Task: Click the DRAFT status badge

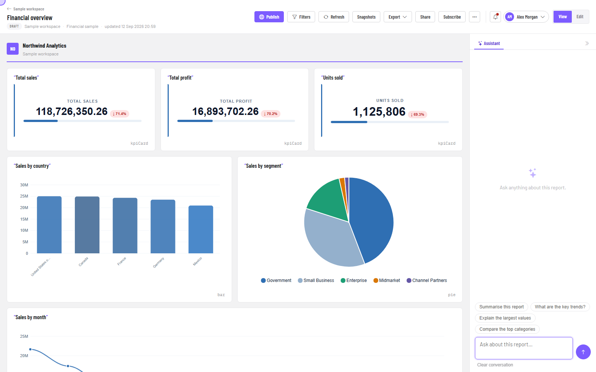Action: coord(14,26)
